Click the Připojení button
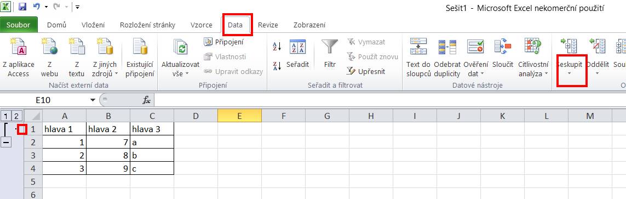Viewport: 626px width, 199px height. (x=223, y=42)
